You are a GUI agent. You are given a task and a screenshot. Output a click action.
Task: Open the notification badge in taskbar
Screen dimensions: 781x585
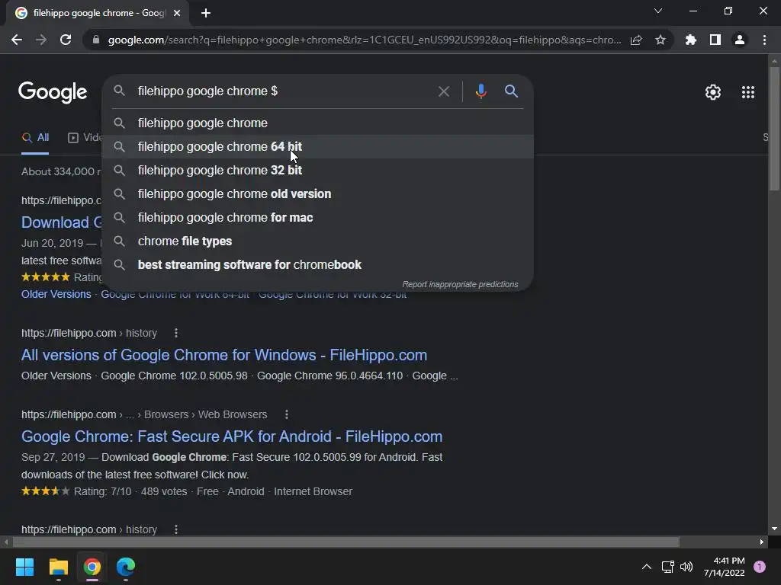pyautogui.click(x=760, y=567)
